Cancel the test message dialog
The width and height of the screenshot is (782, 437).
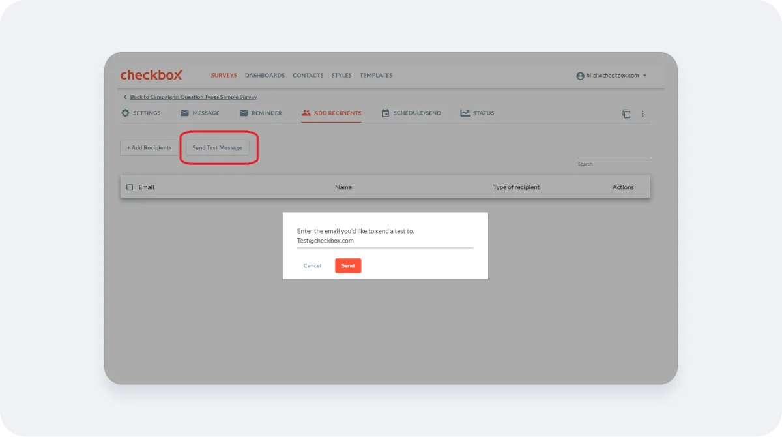point(312,265)
